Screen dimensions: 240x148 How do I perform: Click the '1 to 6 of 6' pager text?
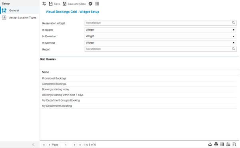(x=90, y=145)
